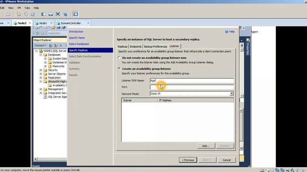The width and height of the screenshot is (307, 172).
Task: Collapse the Databases tree node
Action: tap(41, 55)
